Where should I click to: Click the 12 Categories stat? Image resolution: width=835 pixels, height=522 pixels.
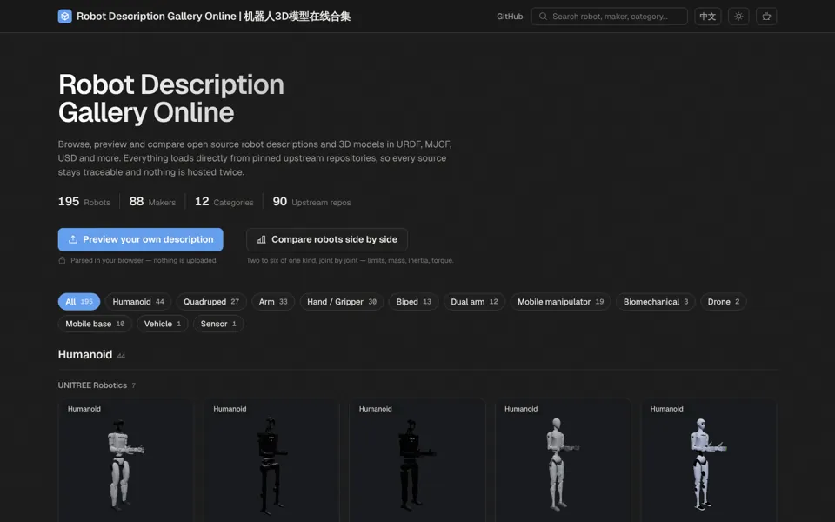(224, 201)
